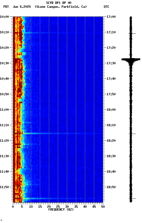Click the '17:50' UTC time label
This screenshot has width=142, height=223.
(x=111, y=94)
